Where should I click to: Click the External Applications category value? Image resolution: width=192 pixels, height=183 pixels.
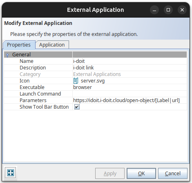pos(97,74)
